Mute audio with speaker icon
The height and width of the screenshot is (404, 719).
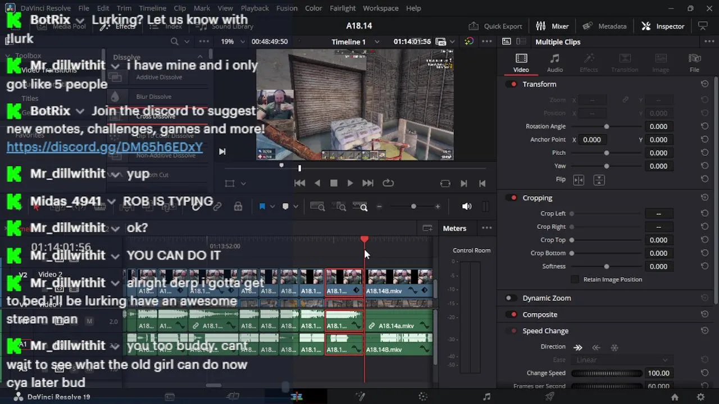tap(467, 206)
